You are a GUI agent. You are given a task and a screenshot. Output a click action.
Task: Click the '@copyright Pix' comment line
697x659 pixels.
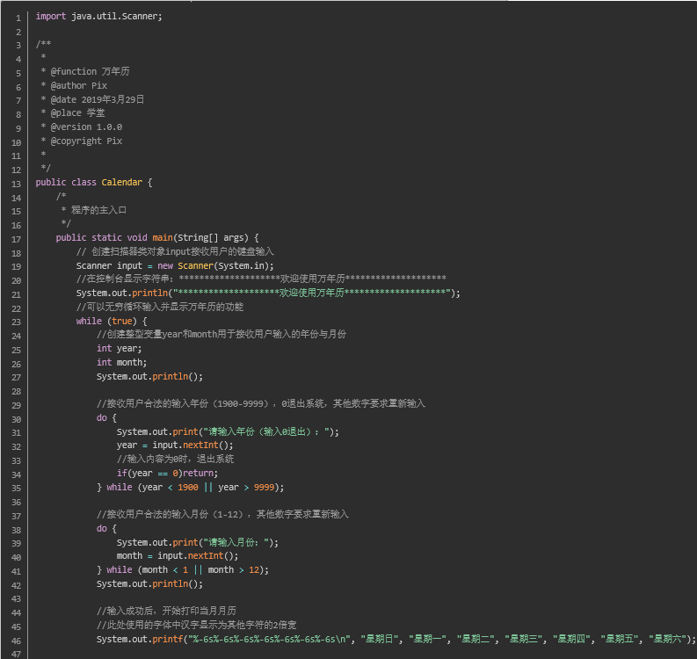point(86,141)
